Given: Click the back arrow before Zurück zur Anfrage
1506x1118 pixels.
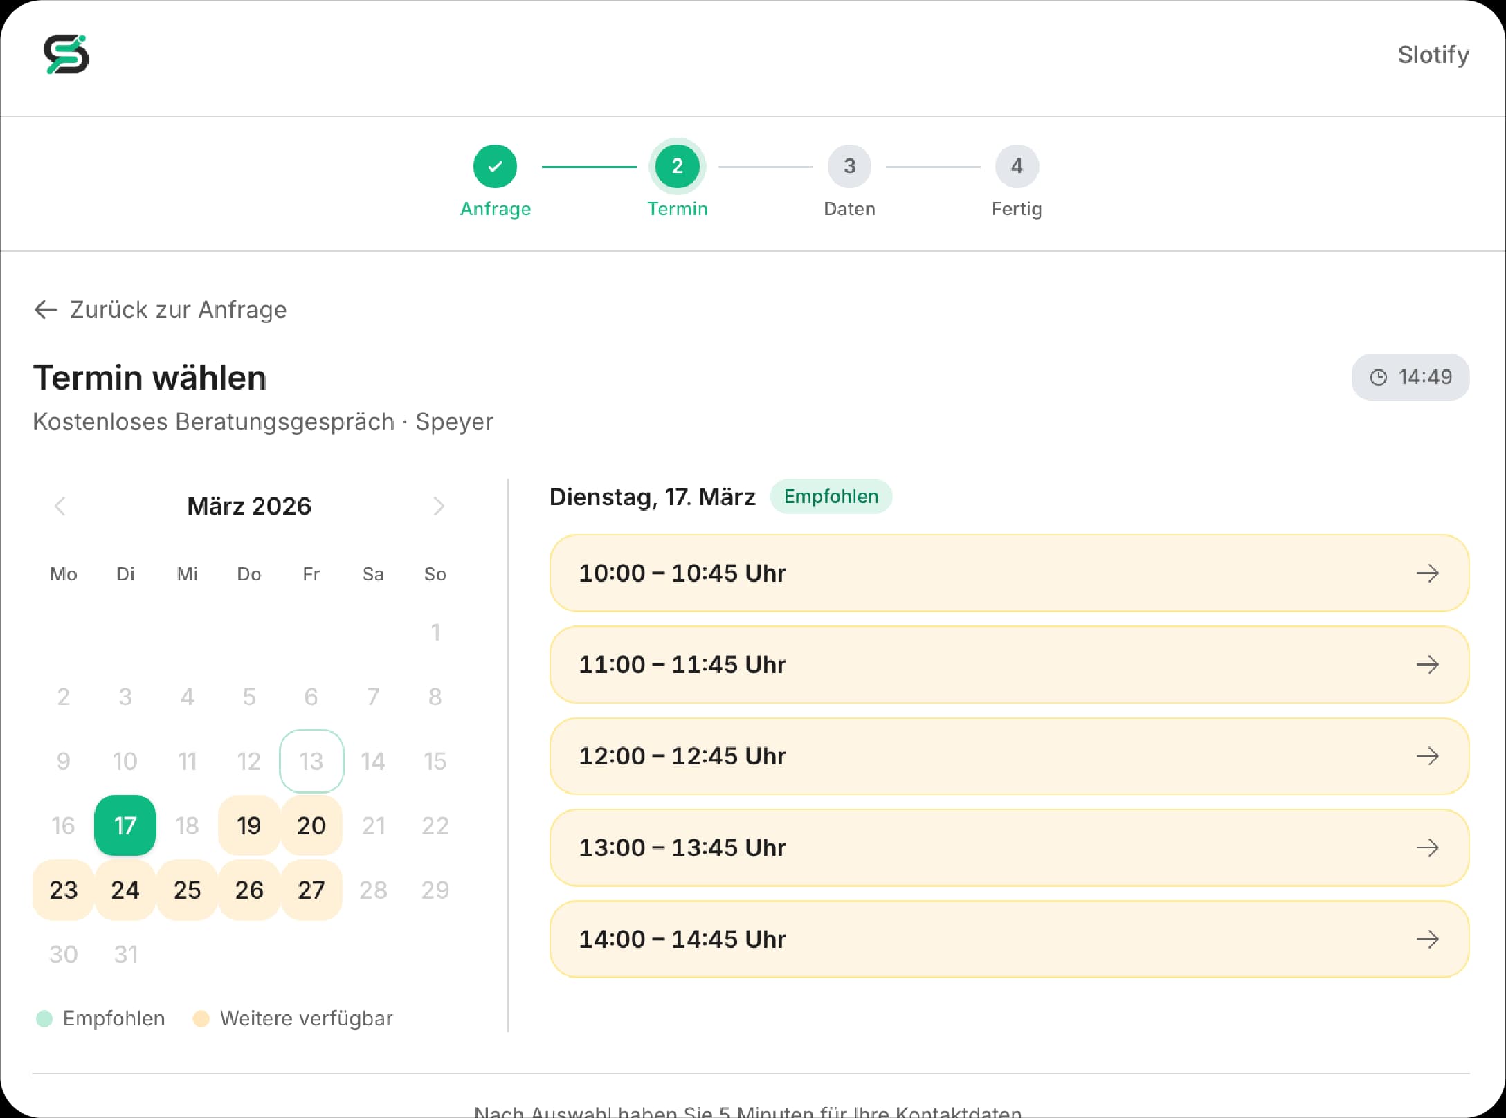Looking at the screenshot, I should click(46, 309).
